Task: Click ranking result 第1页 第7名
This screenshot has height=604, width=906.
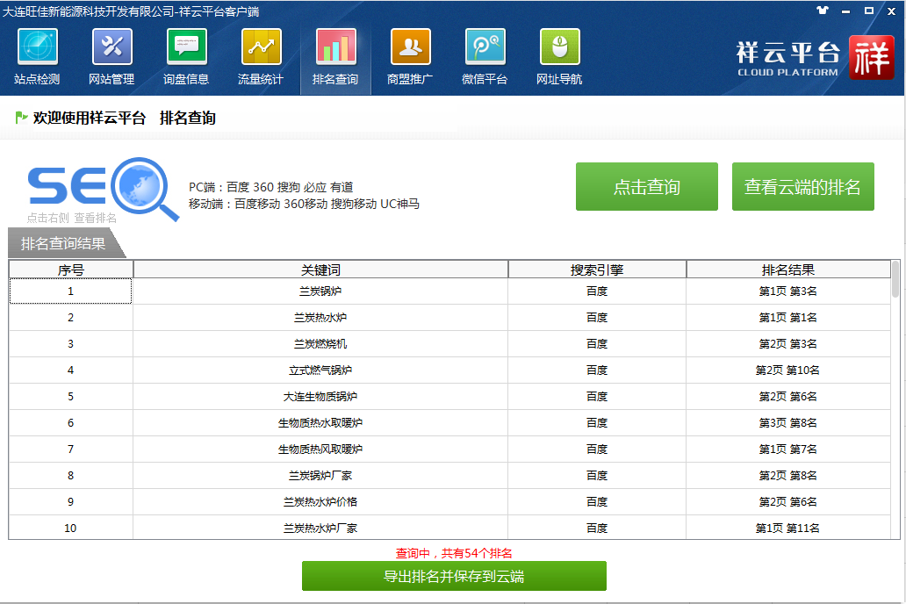Action: [788, 449]
